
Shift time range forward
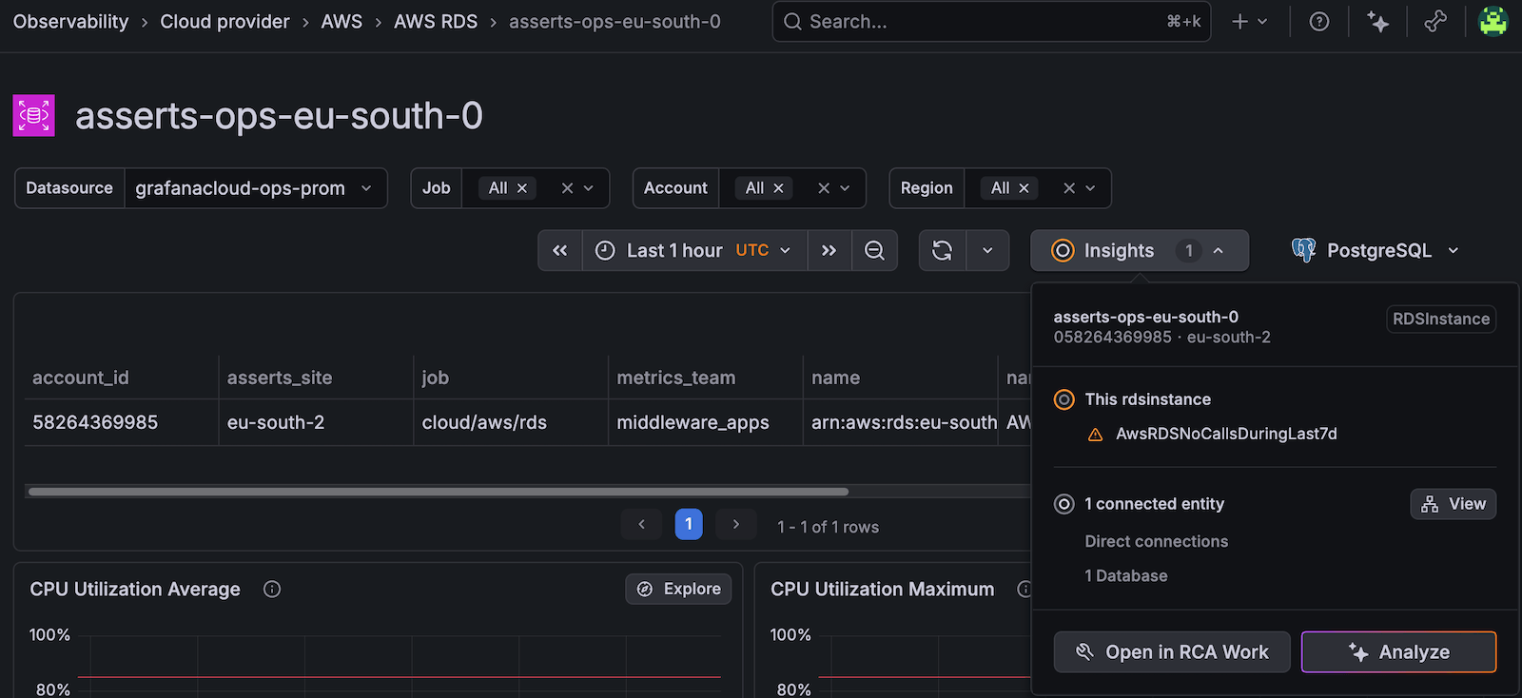829,251
